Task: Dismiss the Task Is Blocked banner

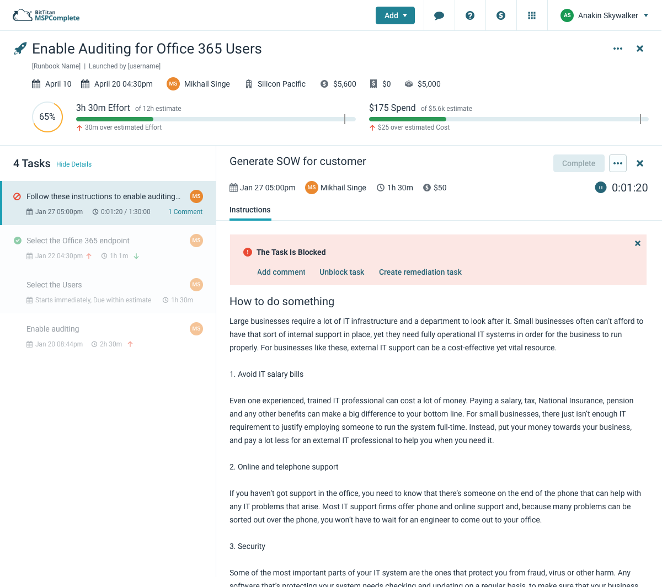Action: 638,243
